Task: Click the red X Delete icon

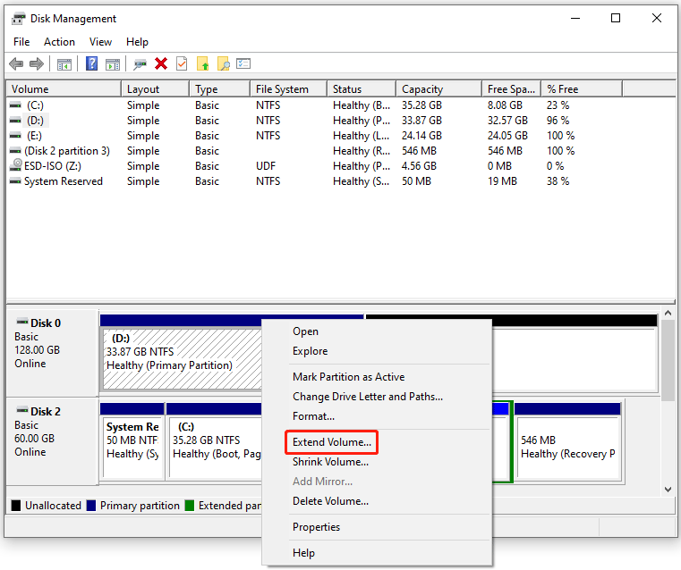Action: click(161, 63)
